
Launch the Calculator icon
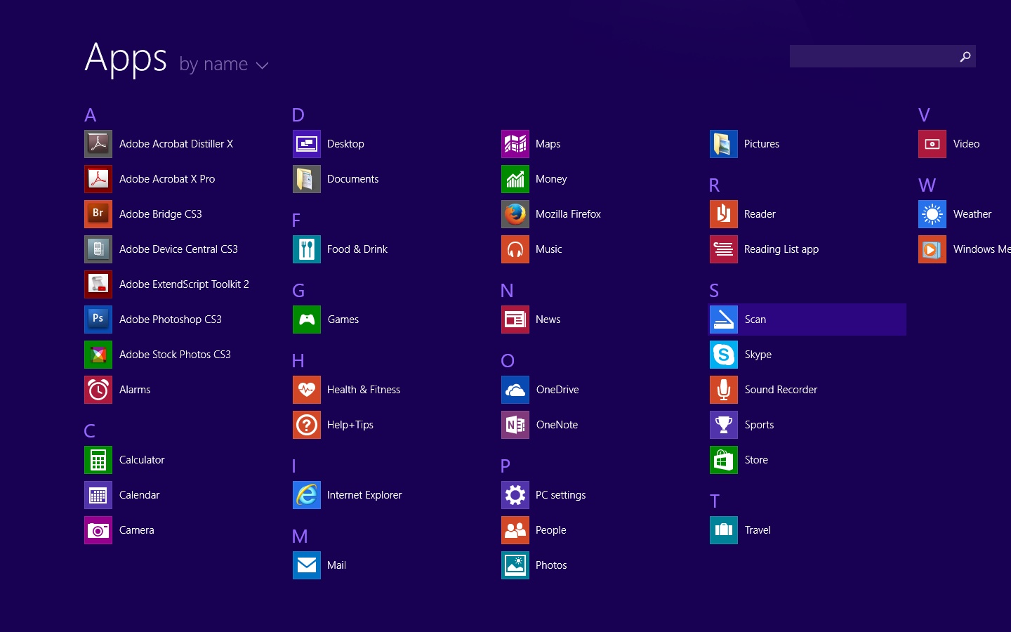[x=98, y=460]
